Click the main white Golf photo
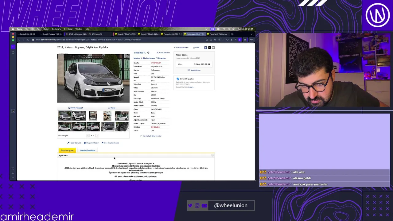393x221 pixels. point(93,78)
